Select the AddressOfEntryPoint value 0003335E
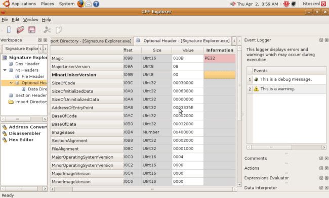The width and height of the screenshot is (329, 198). [x=188, y=108]
